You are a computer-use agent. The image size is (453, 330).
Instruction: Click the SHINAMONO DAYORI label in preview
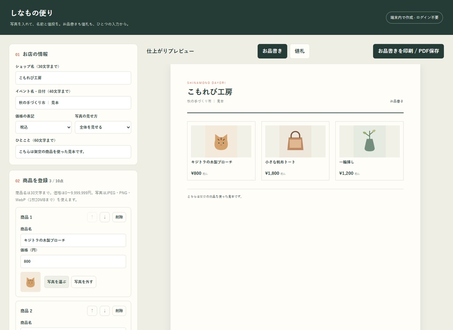pyautogui.click(x=206, y=83)
